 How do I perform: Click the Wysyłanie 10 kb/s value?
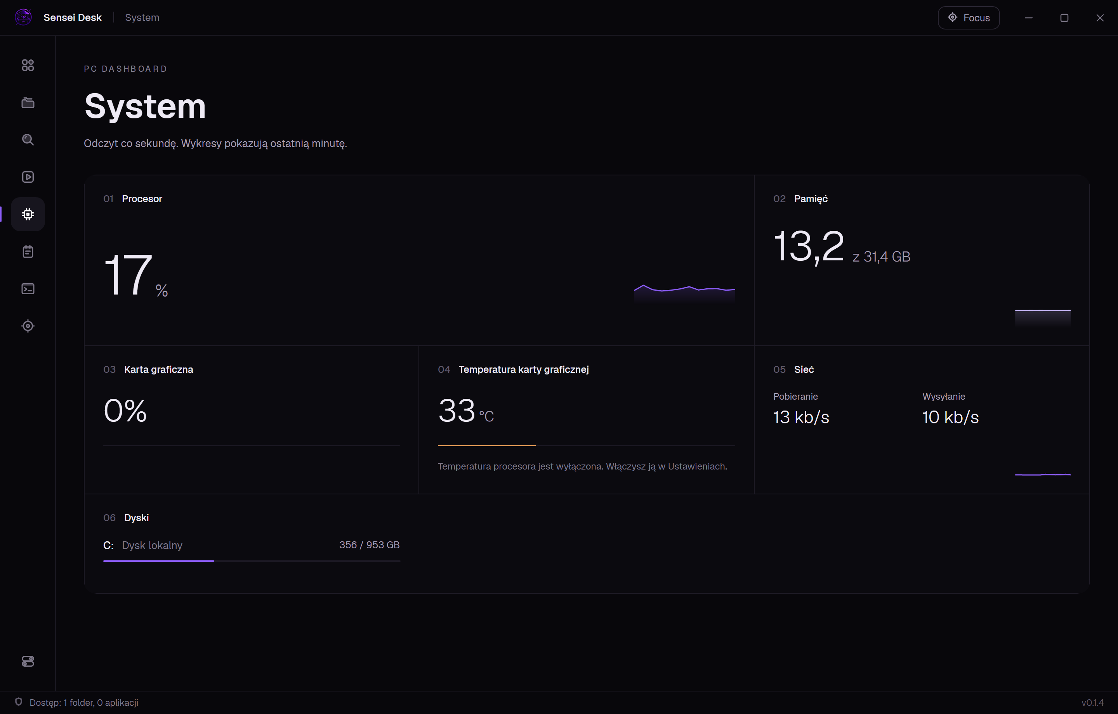tap(950, 417)
